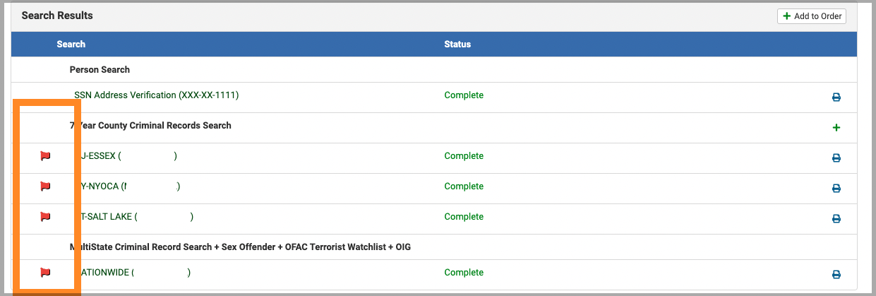Click the red flag beside NJ-ESSEX
This screenshot has height=296, width=876.
tap(45, 156)
